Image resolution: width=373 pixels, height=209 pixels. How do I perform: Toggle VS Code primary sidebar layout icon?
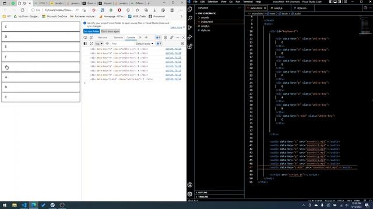pos(330,2)
